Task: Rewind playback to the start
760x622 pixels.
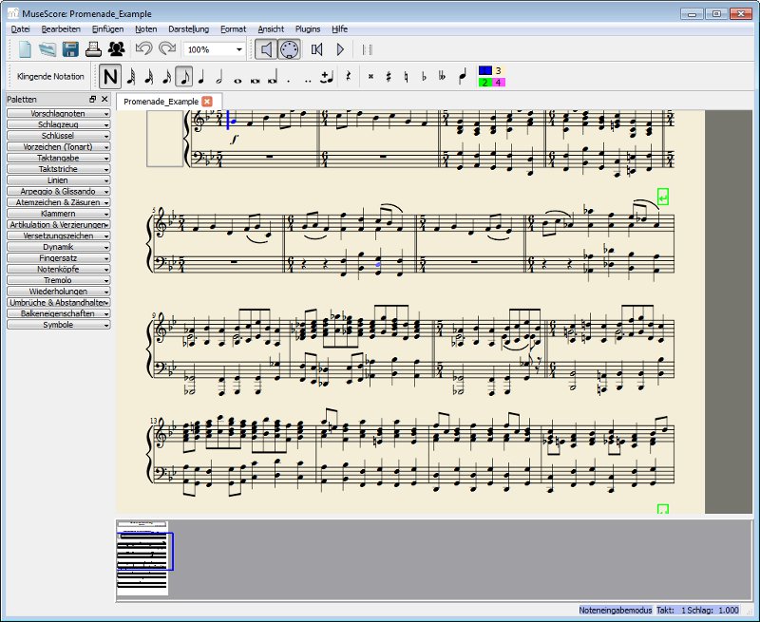Action: 317,49
